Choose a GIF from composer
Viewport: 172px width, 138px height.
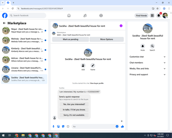(68, 127)
